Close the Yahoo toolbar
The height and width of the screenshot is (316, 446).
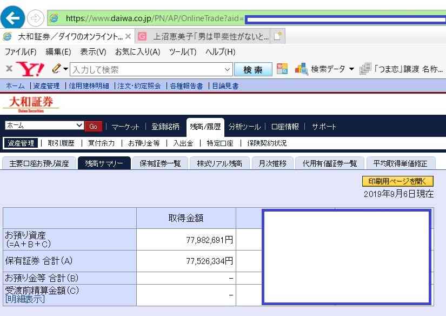(9, 69)
